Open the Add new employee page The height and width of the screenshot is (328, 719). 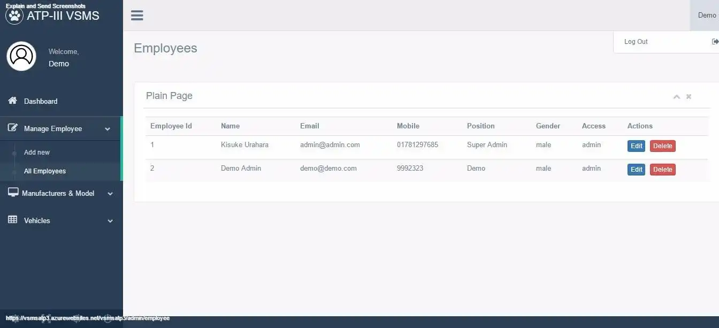[37, 152]
